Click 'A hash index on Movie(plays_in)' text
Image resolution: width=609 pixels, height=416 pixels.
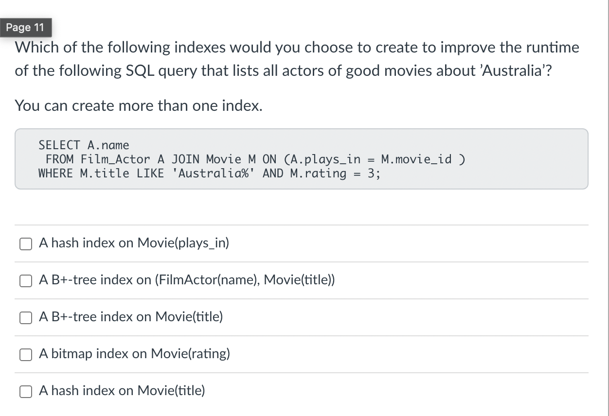click(134, 243)
